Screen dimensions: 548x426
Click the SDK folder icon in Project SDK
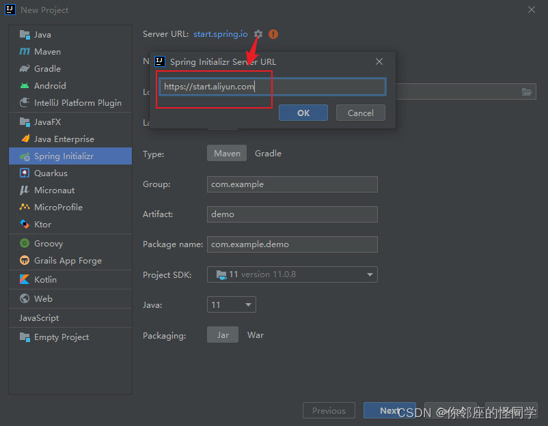pos(221,275)
